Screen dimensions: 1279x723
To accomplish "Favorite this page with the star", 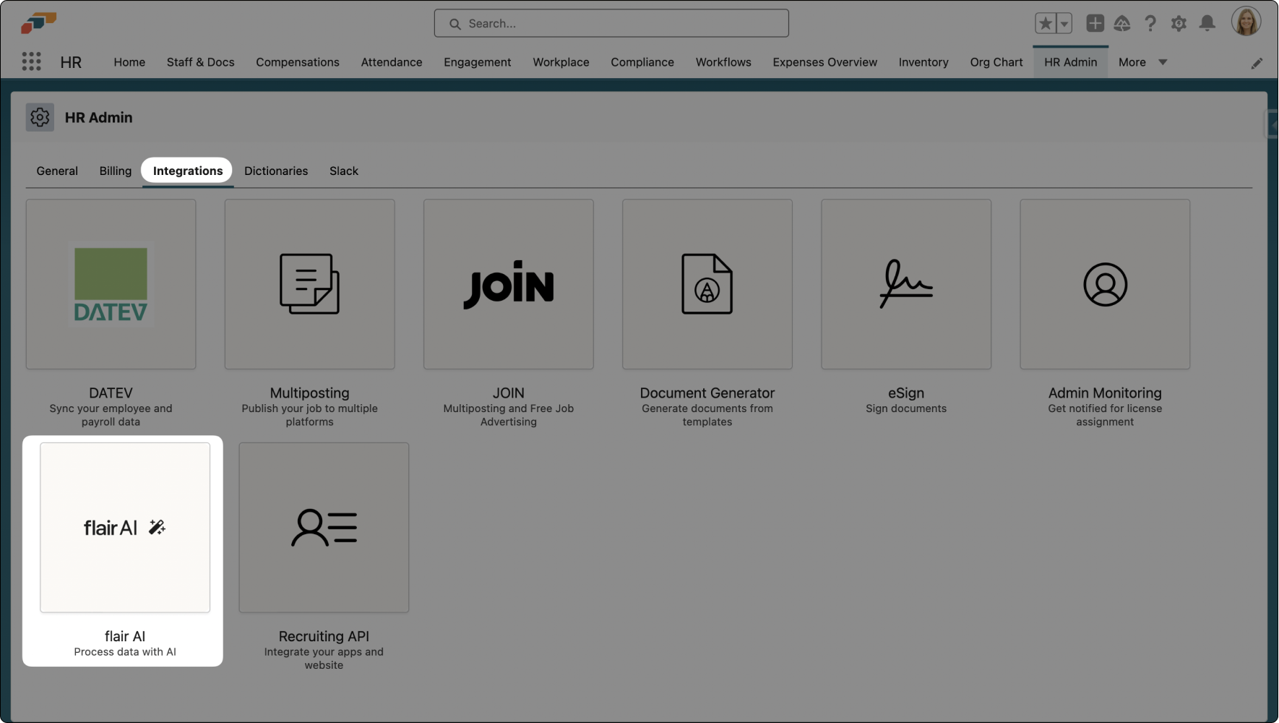I will click(1044, 22).
